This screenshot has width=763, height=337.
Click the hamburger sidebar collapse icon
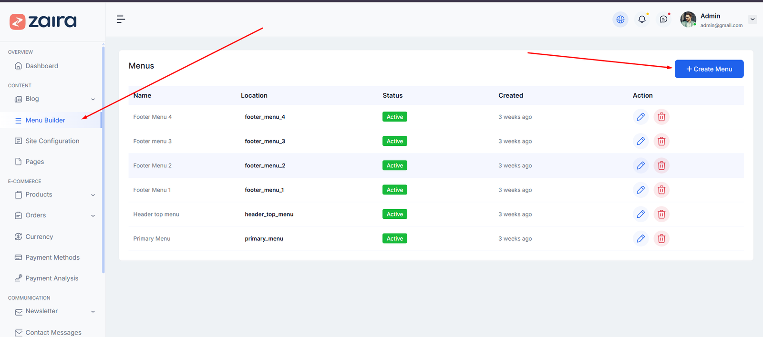(121, 19)
